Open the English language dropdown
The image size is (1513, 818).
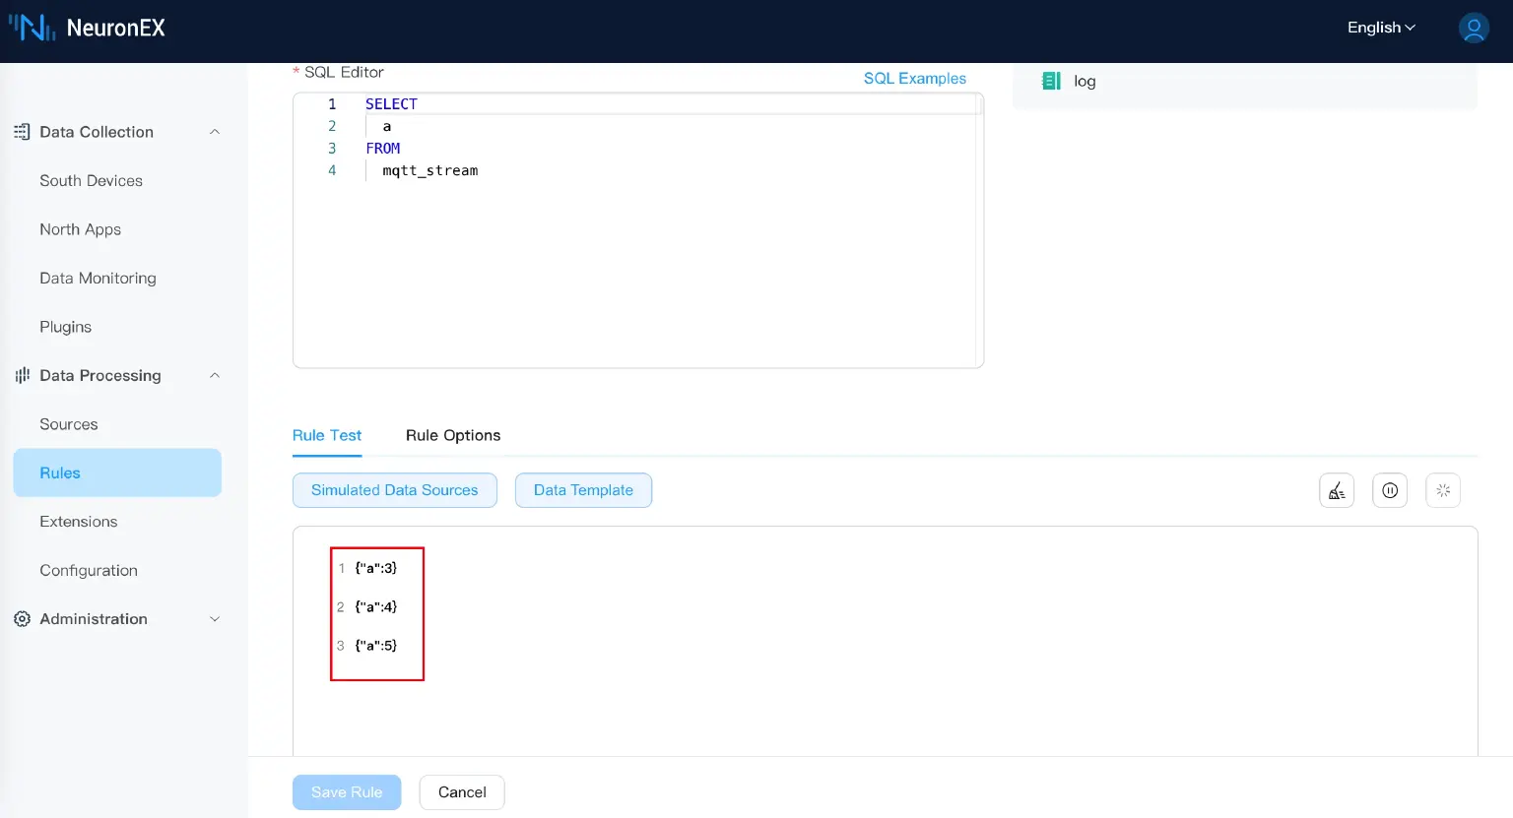pyautogui.click(x=1381, y=28)
